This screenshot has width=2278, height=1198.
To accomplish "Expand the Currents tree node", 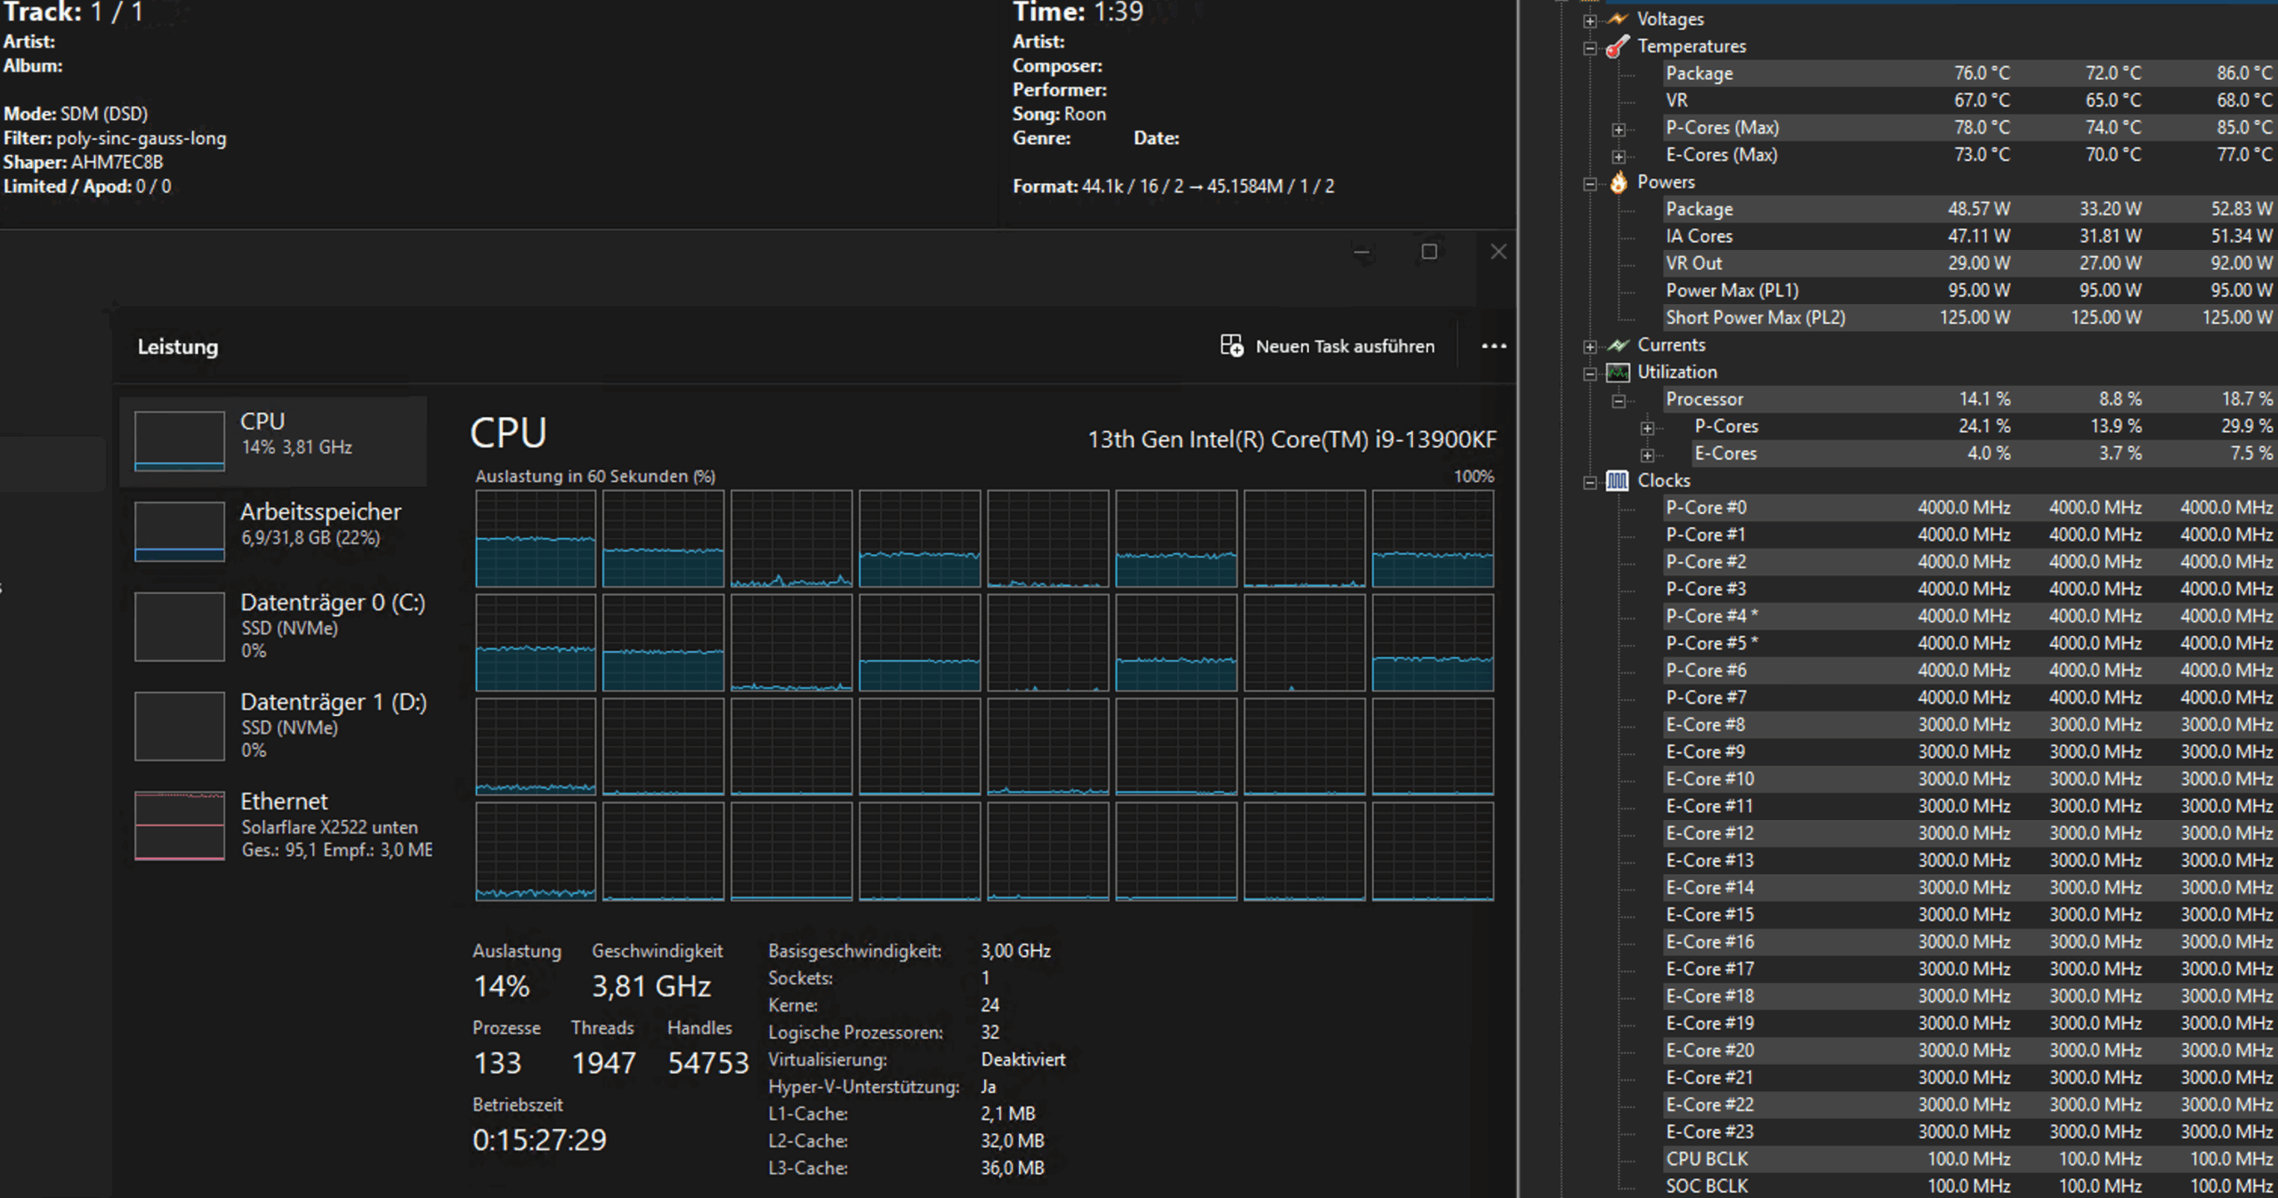I will tap(1590, 346).
